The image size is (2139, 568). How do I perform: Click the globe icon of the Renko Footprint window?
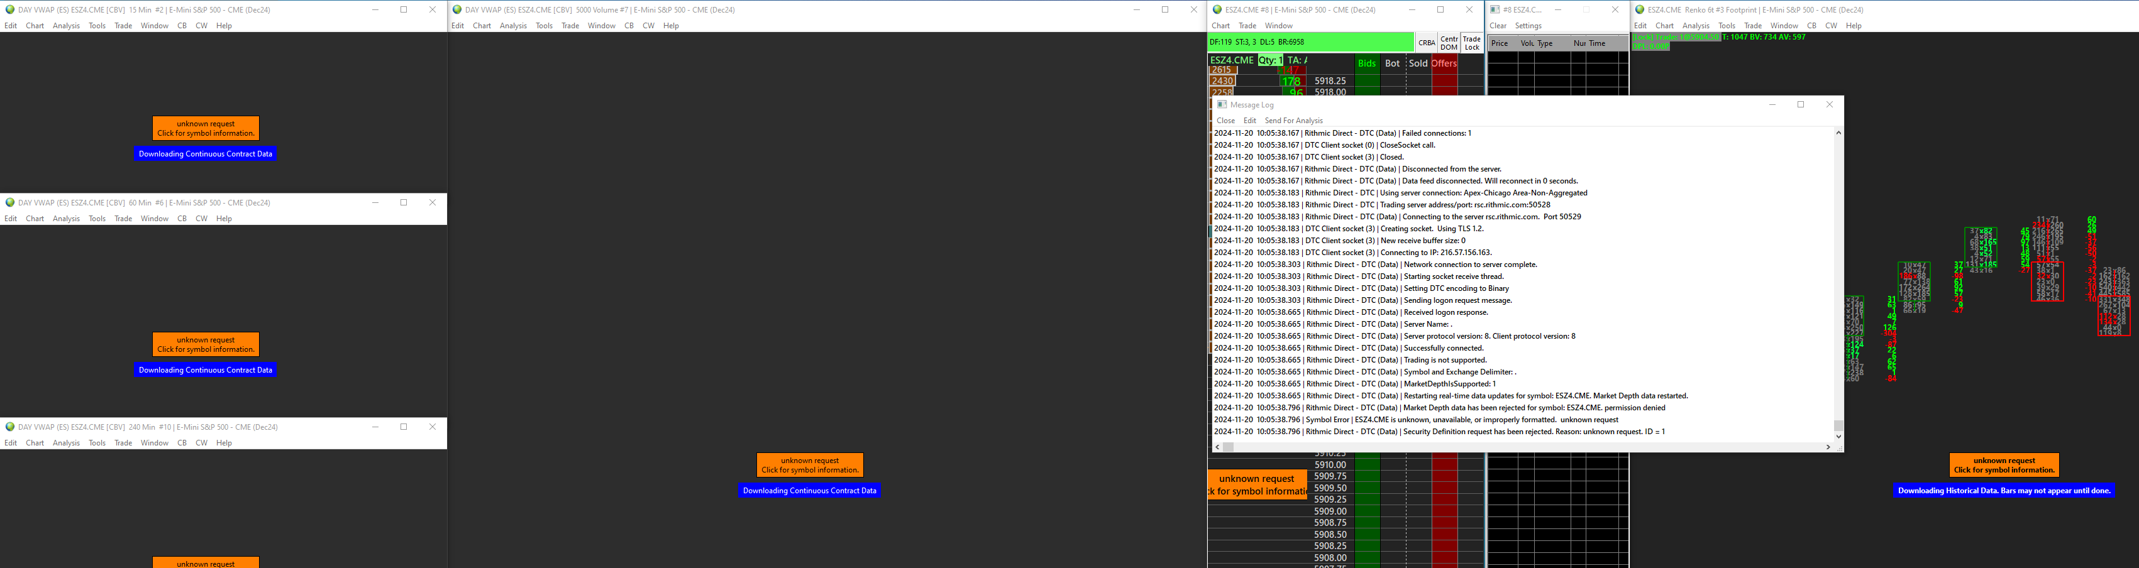[x=1640, y=10]
